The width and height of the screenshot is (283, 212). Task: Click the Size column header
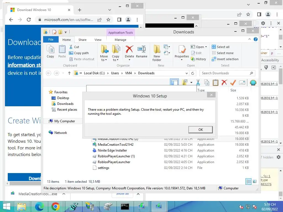(240, 90)
